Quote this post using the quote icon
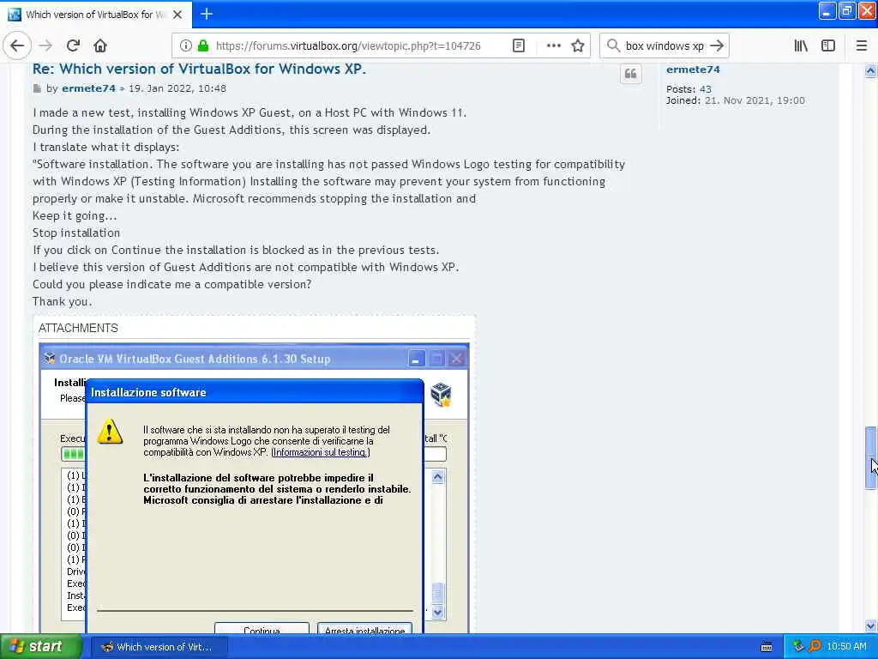 [x=630, y=74]
